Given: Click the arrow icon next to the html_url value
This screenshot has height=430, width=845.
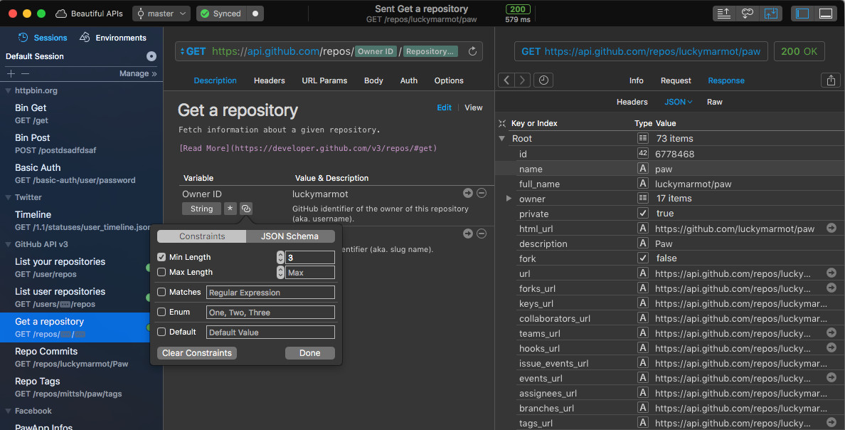Looking at the screenshot, I should pyautogui.click(x=831, y=229).
